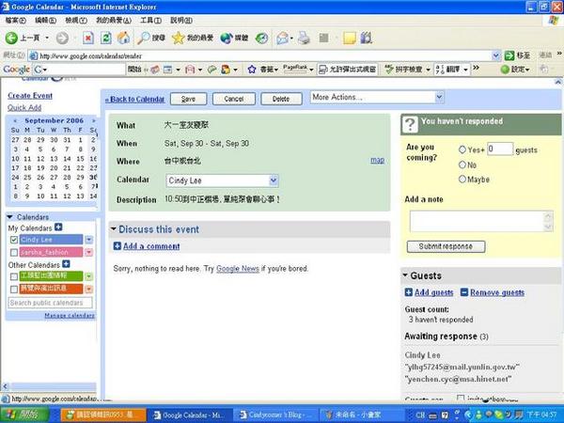Check the orange Other Calendars checkbox
The image size is (564, 423).
tap(14, 290)
